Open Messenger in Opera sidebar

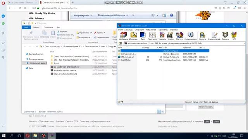click(x=3, y=16)
